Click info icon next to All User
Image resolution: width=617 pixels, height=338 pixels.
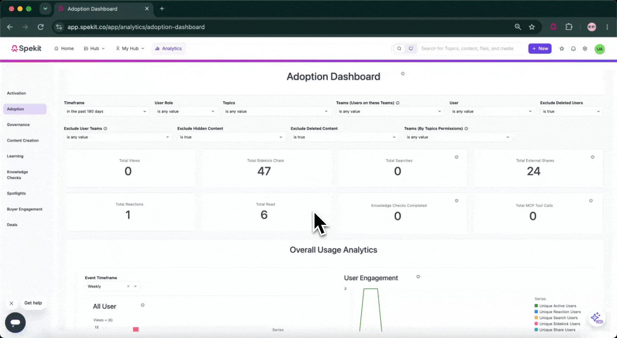(x=142, y=305)
